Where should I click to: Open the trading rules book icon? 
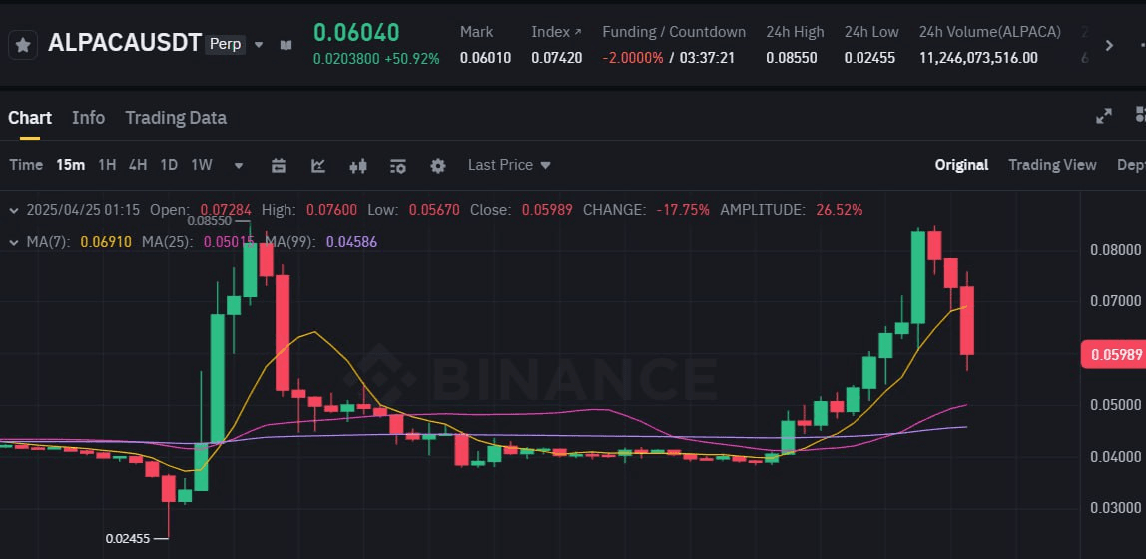point(286,45)
